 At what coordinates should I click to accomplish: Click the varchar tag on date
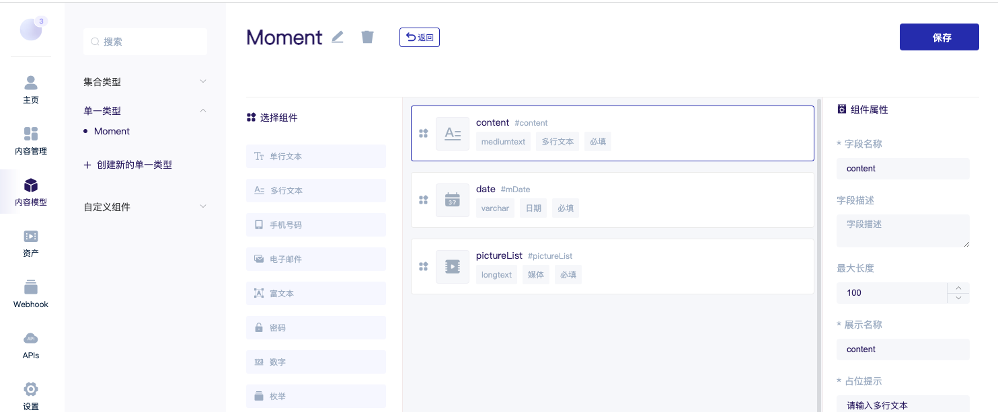[496, 208]
